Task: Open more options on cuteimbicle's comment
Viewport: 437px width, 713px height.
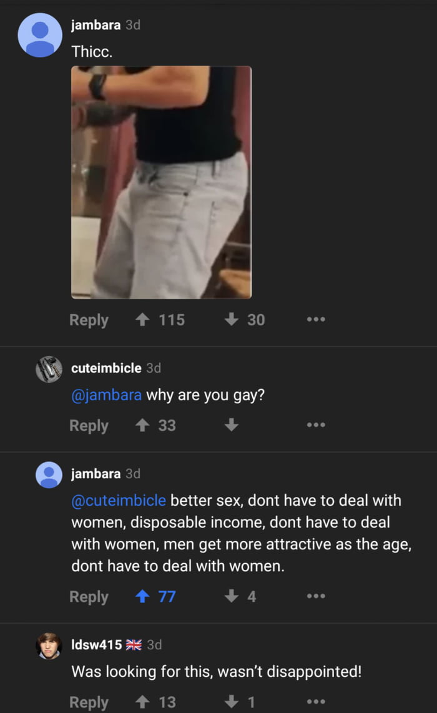Action: coord(316,425)
